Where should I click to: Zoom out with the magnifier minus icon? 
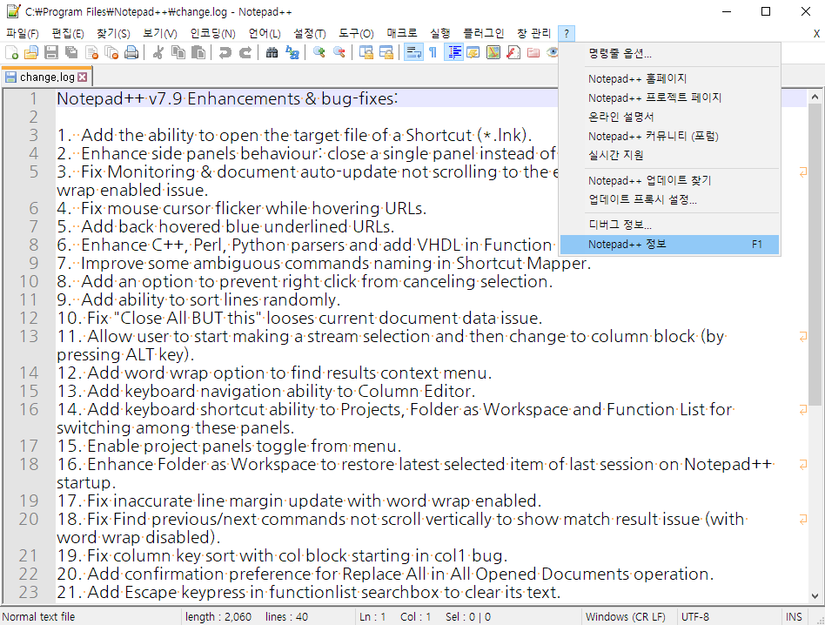[339, 52]
